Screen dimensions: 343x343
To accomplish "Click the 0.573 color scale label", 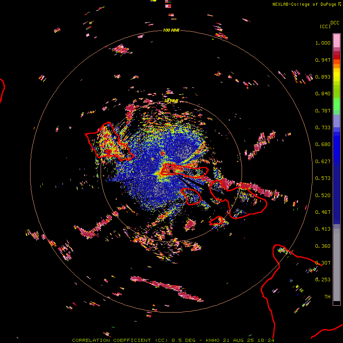I will pos(323,178).
